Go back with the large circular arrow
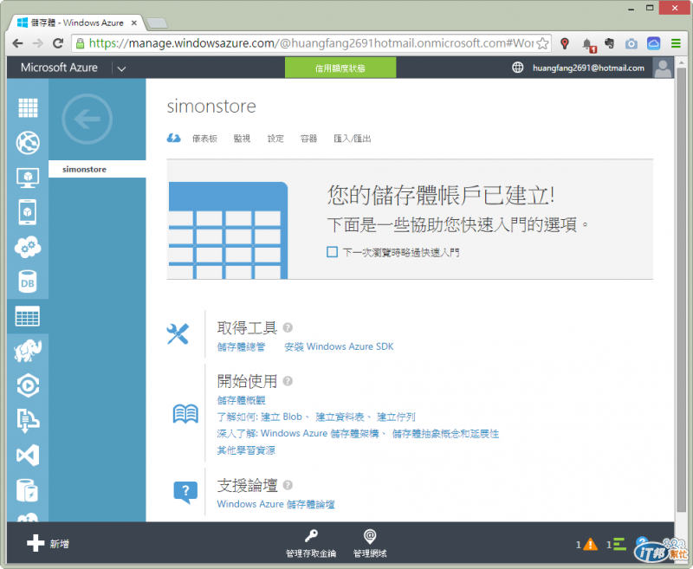The width and height of the screenshot is (693, 569). pyautogui.click(x=87, y=119)
